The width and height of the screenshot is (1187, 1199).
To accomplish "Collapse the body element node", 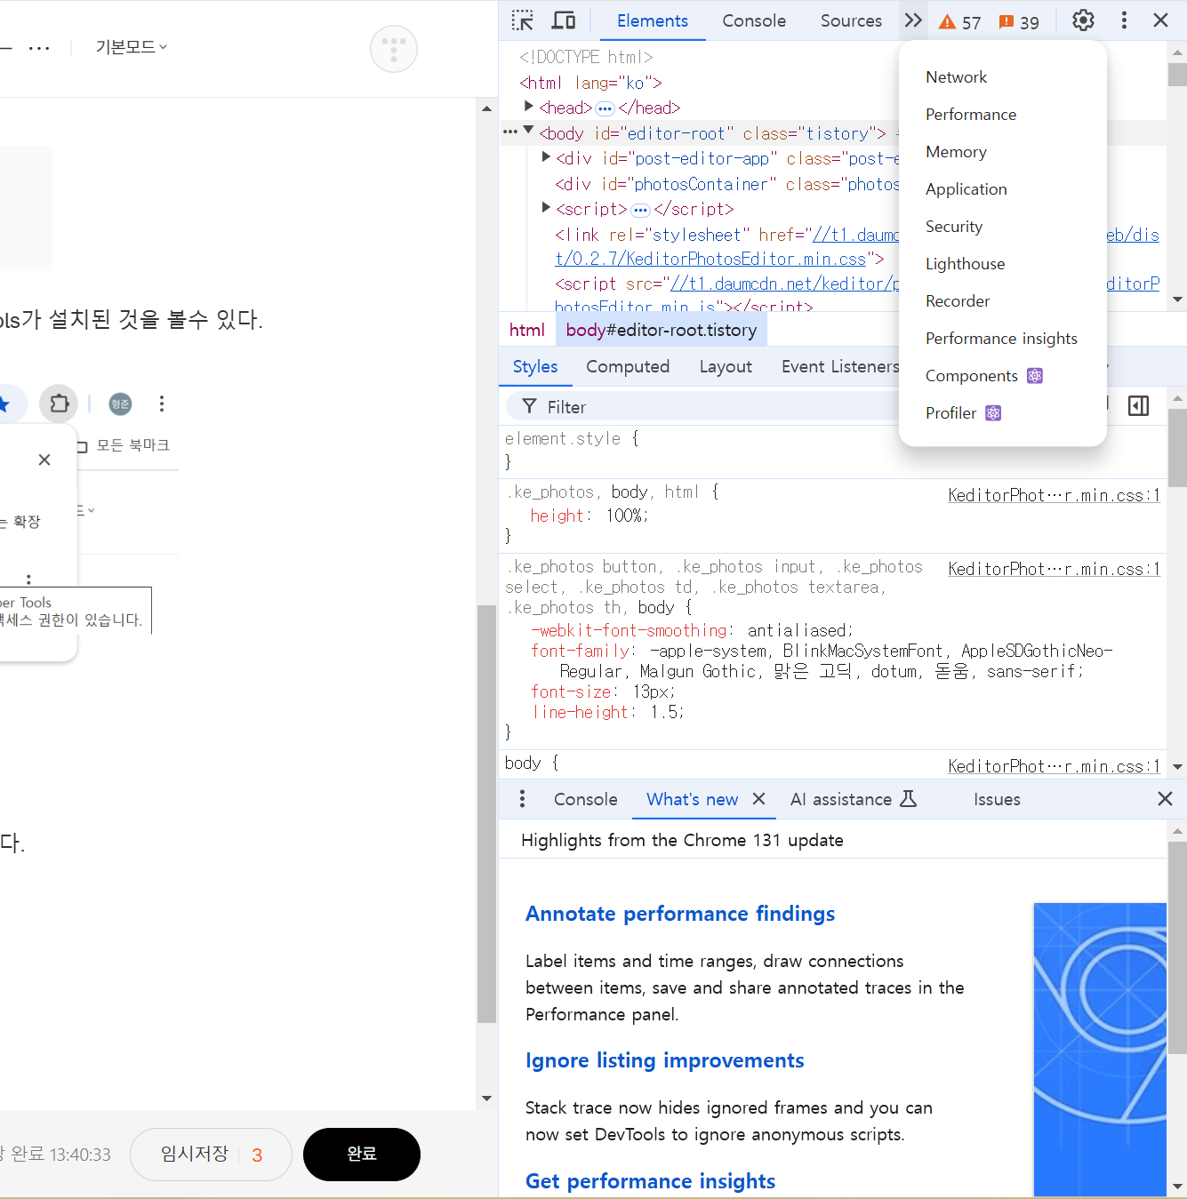I will coord(528,131).
